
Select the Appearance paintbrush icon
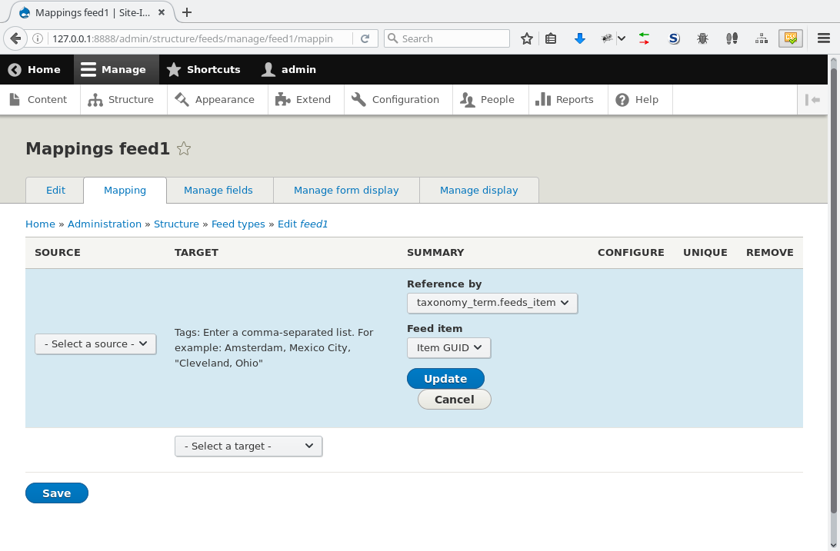point(182,99)
